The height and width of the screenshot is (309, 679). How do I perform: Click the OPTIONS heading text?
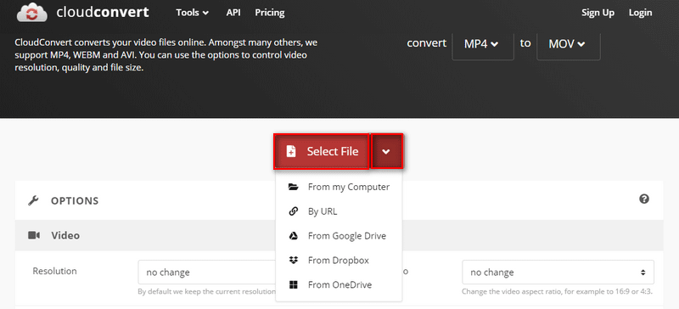click(x=75, y=201)
